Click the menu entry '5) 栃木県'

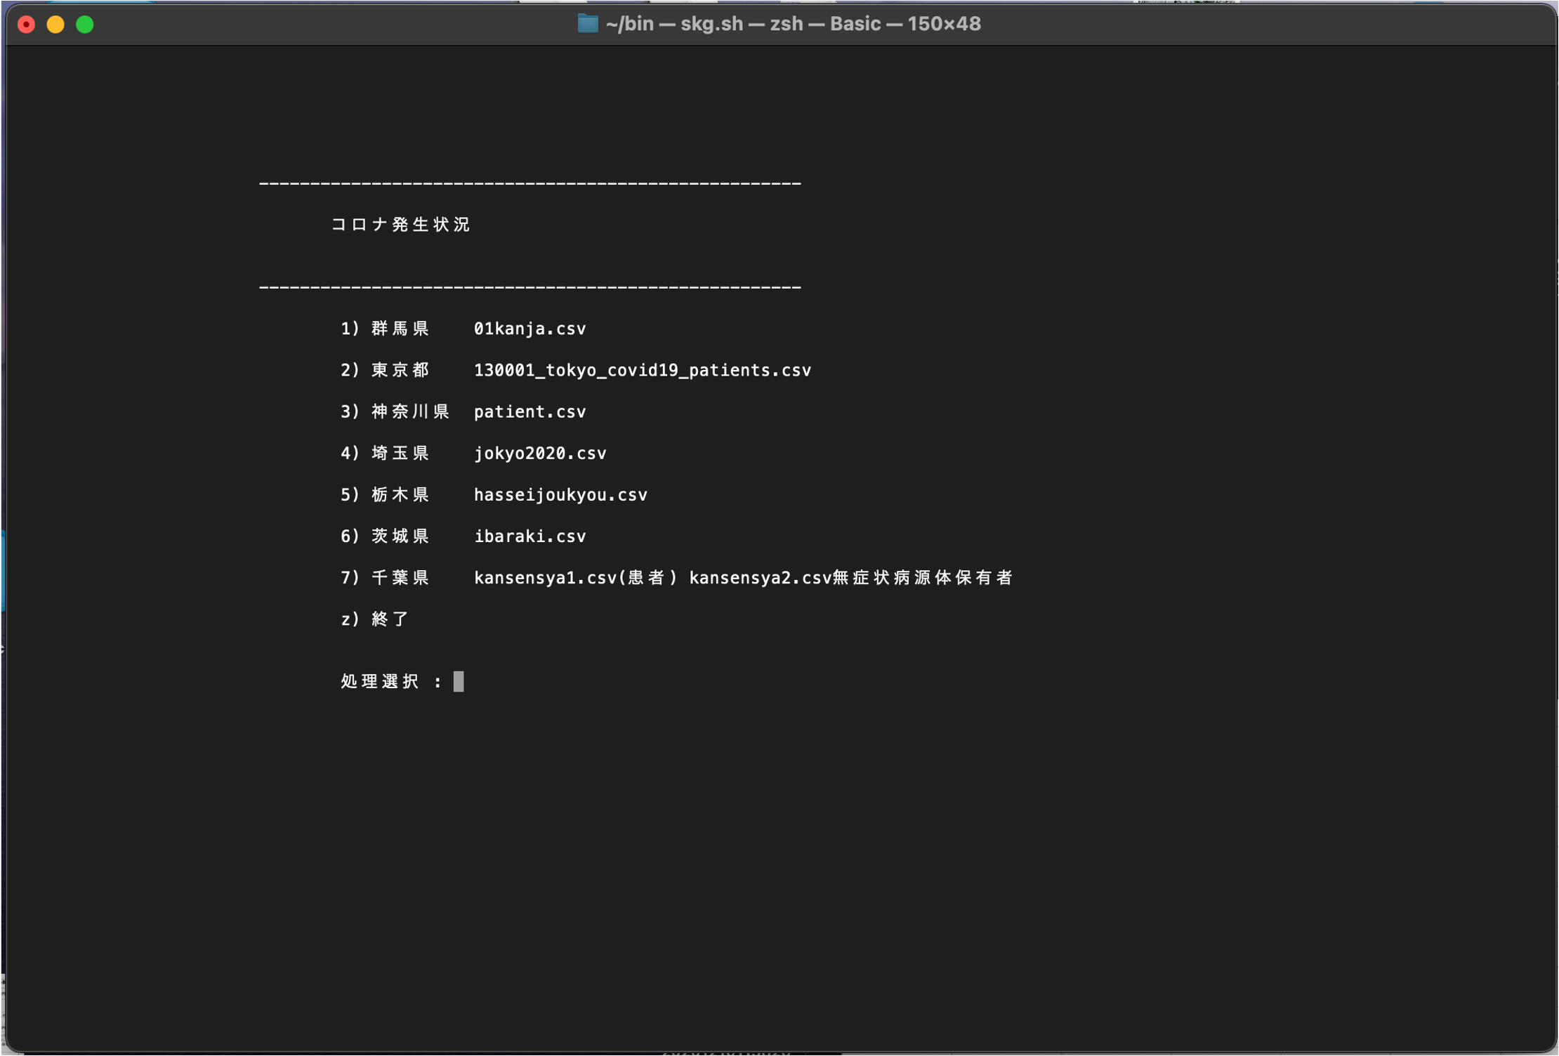[x=385, y=494]
